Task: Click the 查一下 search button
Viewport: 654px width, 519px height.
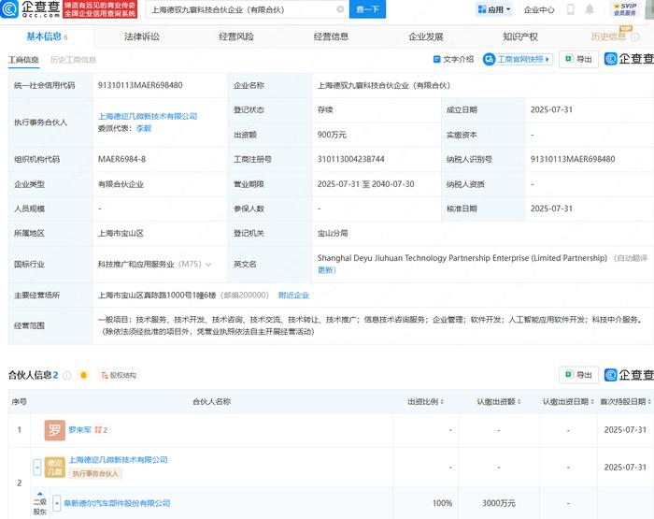Action: click(367, 9)
